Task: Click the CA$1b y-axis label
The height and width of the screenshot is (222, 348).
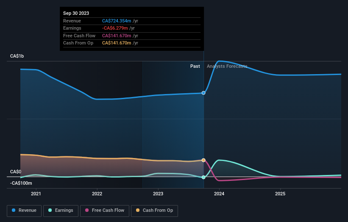Action: tap(17, 56)
